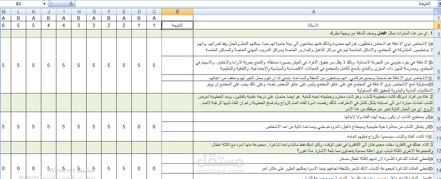Click cell B2 containing النتيجة
Viewport: 441px width, 179px height.
177,25
